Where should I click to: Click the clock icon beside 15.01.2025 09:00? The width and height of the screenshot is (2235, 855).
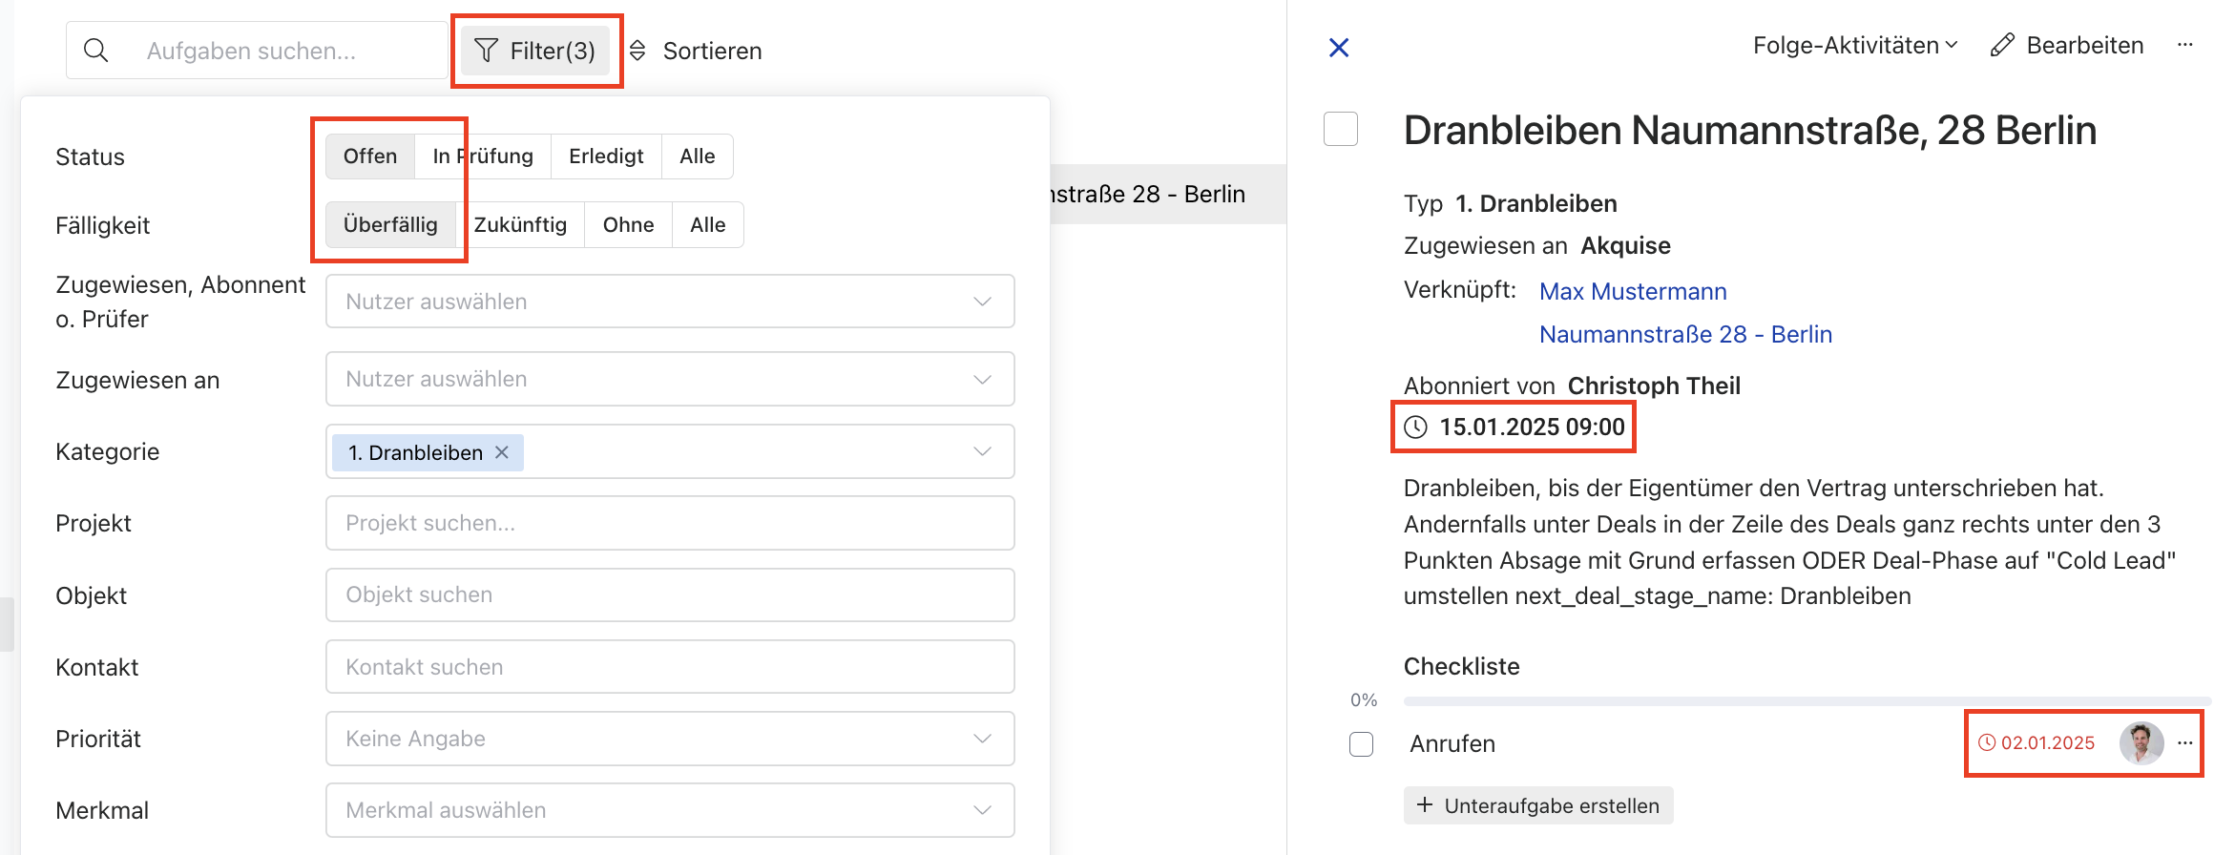[1416, 427]
